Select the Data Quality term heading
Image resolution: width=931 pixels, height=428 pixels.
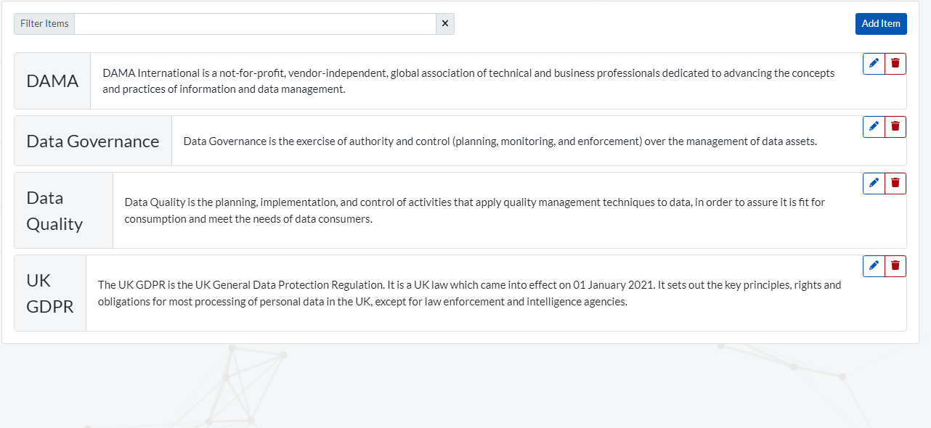tap(54, 210)
